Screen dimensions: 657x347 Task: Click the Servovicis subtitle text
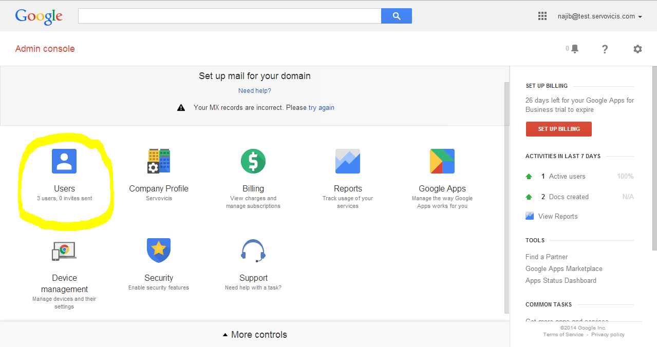[x=159, y=198]
